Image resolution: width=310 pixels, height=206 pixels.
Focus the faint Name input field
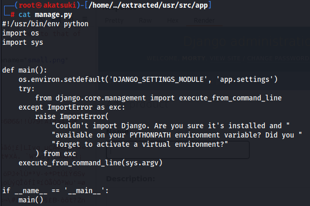[x=178, y=150]
